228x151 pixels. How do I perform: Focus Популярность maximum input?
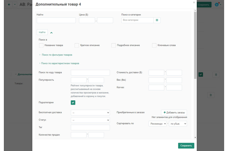[96, 80]
